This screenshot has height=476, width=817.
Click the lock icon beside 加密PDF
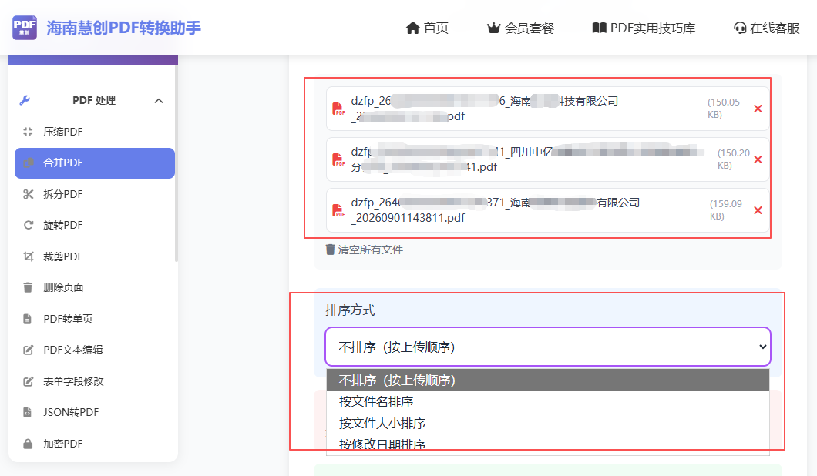(28, 444)
